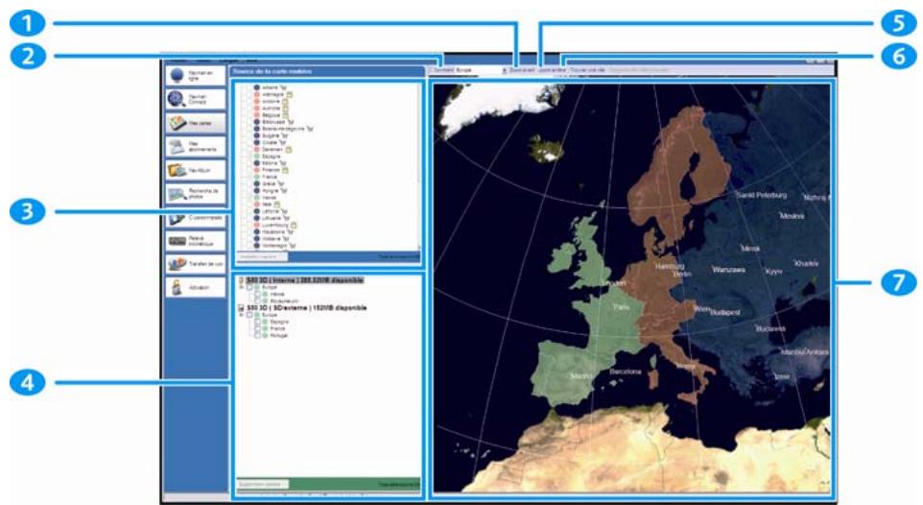This screenshot has width=923, height=505.
Task: Click Zoom arrière in map toolbar
Action: click(552, 70)
